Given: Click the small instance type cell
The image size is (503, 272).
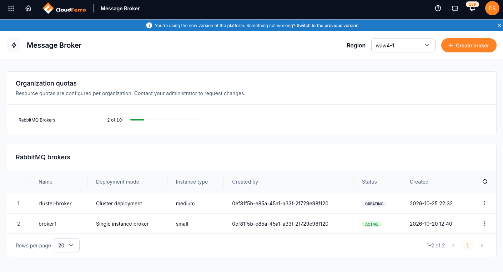Looking at the screenshot, I should (x=182, y=224).
